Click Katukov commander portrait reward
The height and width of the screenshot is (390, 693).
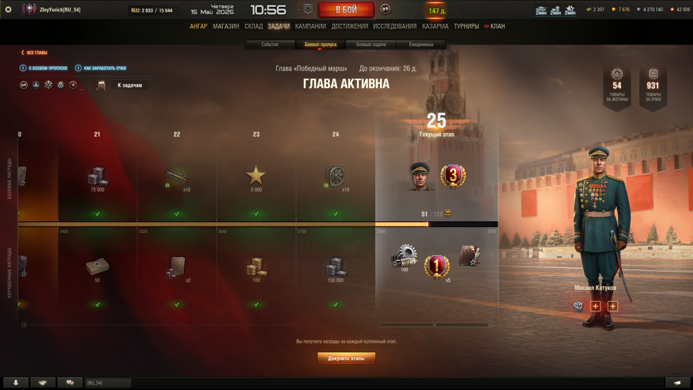[420, 176]
